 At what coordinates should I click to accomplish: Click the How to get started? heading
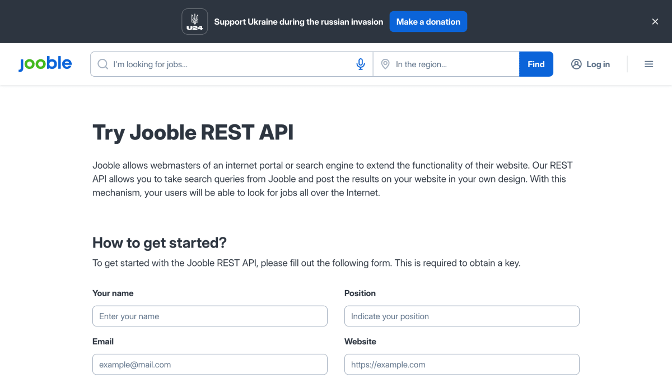click(x=160, y=243)
